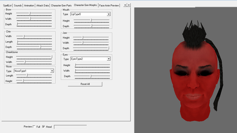Image resolution: width=237 pixels, height=133 pixels.
Task: Click the Jaw Height slider handle
Action: (x=83, y=38)
